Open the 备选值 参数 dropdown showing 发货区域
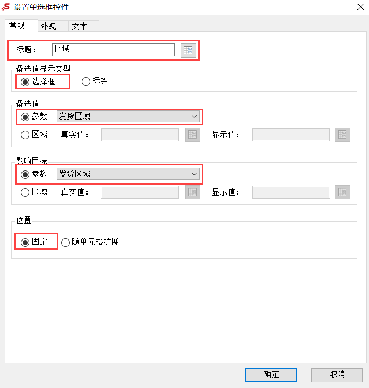The image size is (369, 388). 128,116
